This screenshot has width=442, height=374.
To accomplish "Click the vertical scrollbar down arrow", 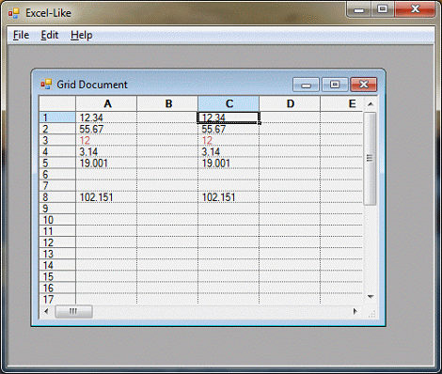I will click(371, 296).
